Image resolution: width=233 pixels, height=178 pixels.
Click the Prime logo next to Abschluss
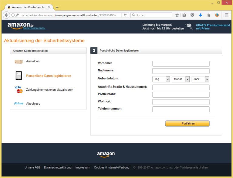[19, 103]
